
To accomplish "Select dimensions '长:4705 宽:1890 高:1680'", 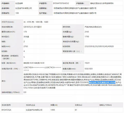I will (x=36, y=22).
